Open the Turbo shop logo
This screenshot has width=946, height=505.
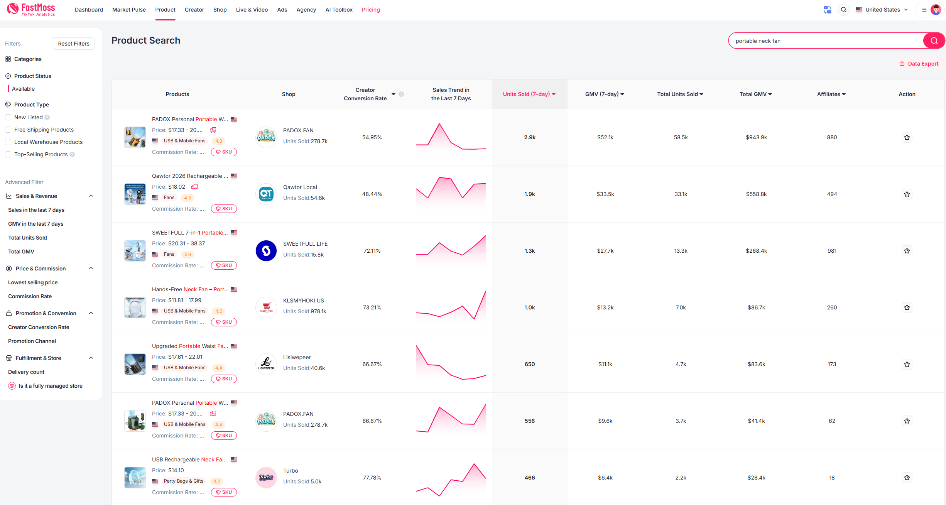[266, 478]
